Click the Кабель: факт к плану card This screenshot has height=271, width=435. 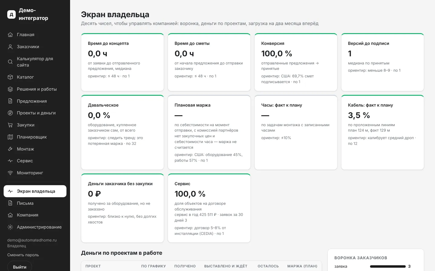[382, 132]
